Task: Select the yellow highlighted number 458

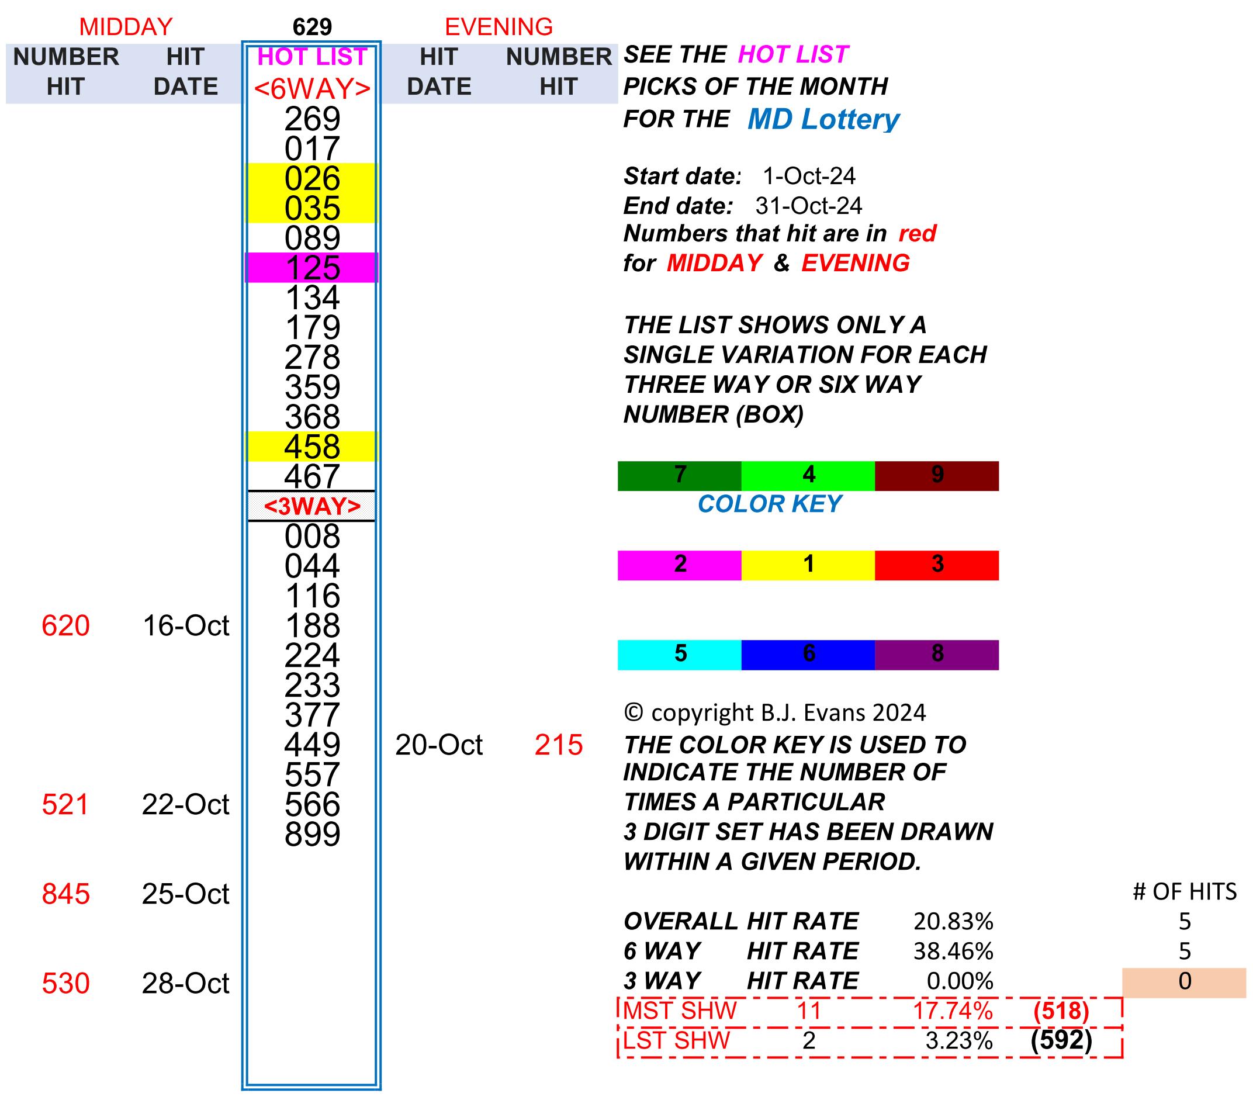Action: [x=312, y=446]
